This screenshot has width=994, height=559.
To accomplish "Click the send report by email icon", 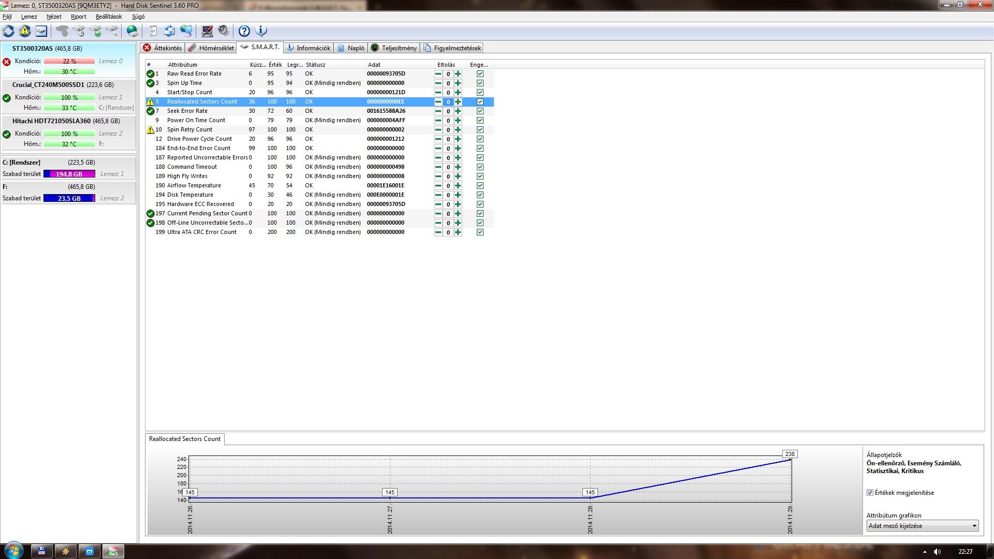I will tap(169, 31).
